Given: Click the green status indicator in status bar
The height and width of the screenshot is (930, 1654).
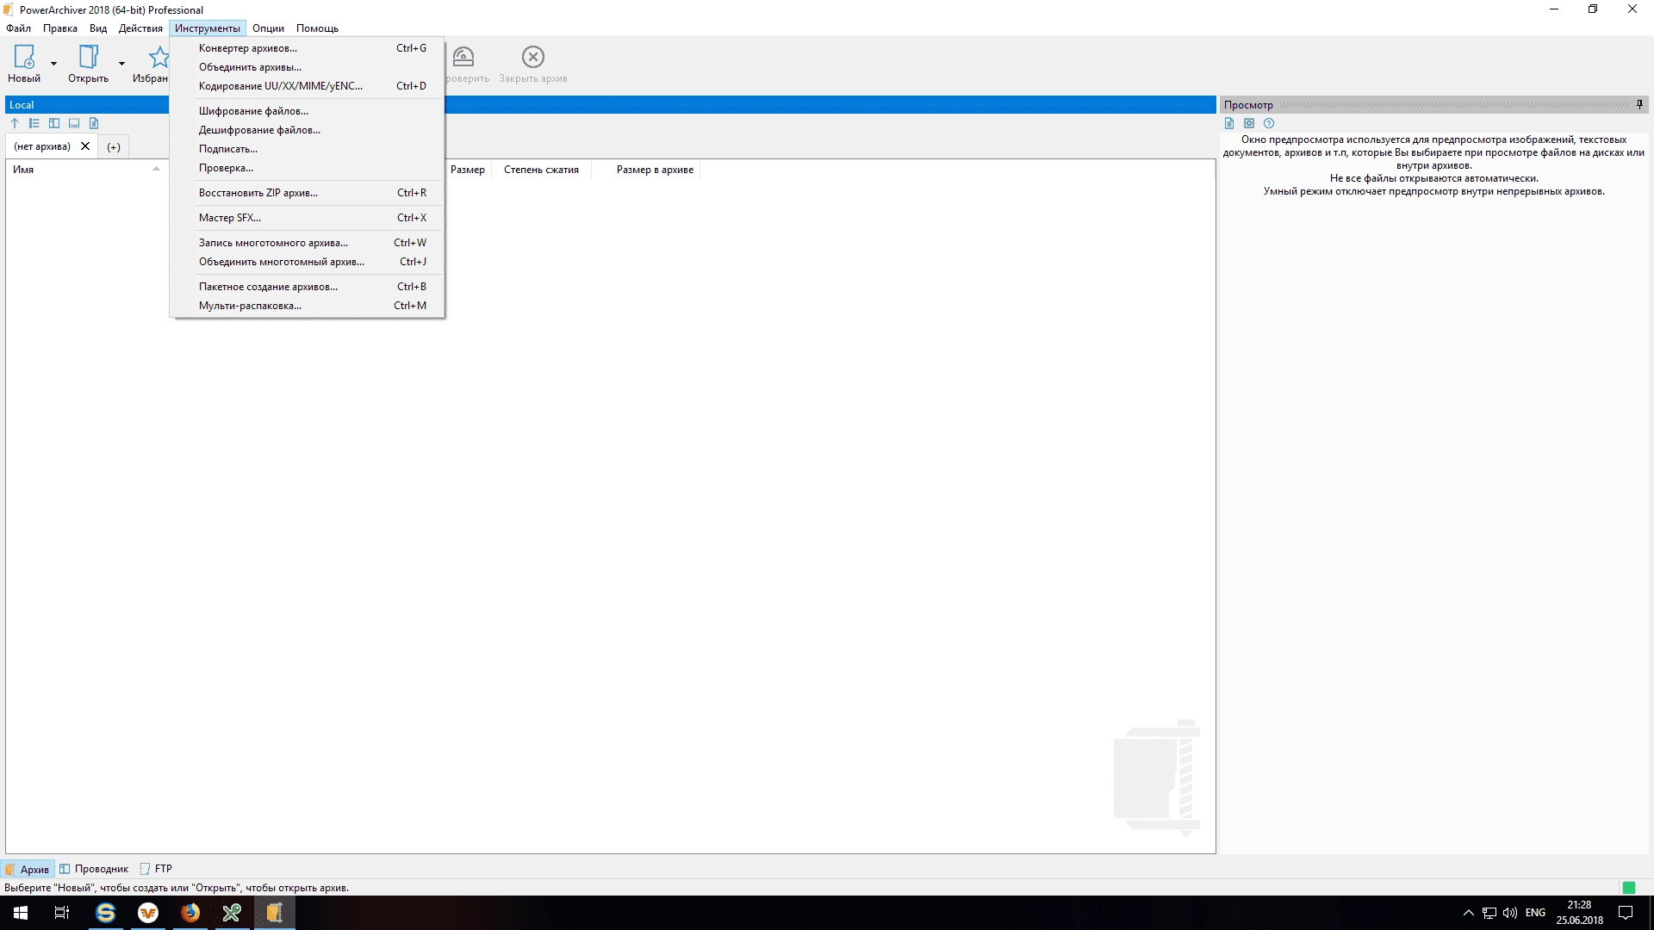Looking at the screenshot, I should (1628, 888).
